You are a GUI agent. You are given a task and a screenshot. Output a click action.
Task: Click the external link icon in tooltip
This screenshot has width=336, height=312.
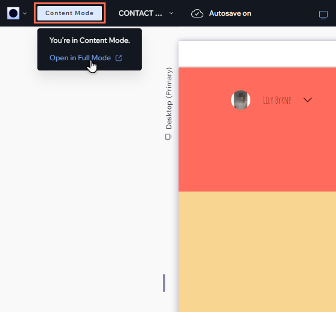[x=119, y=58]
